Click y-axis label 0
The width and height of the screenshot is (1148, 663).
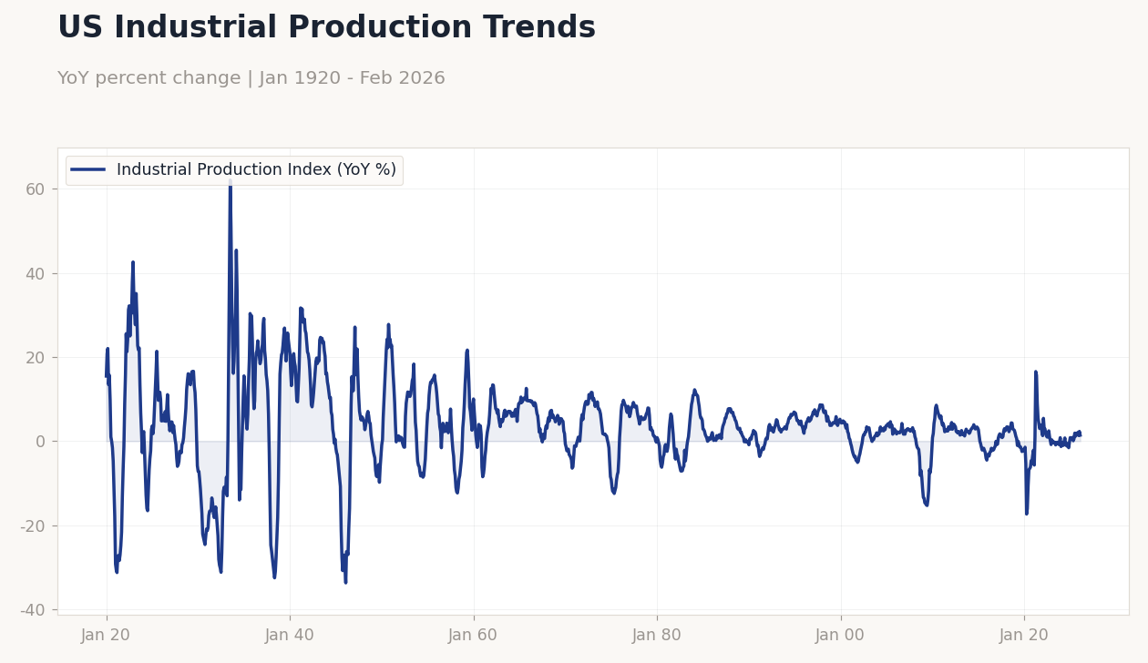tap(42, 442)
